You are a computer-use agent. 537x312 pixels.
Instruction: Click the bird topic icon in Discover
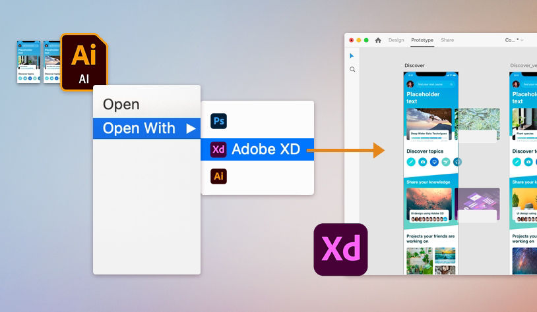[x=446, y=162]
